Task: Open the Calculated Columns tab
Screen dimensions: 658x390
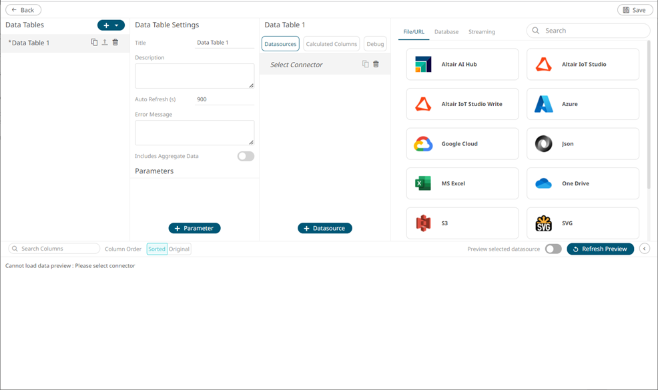Action: coord(331,44)
